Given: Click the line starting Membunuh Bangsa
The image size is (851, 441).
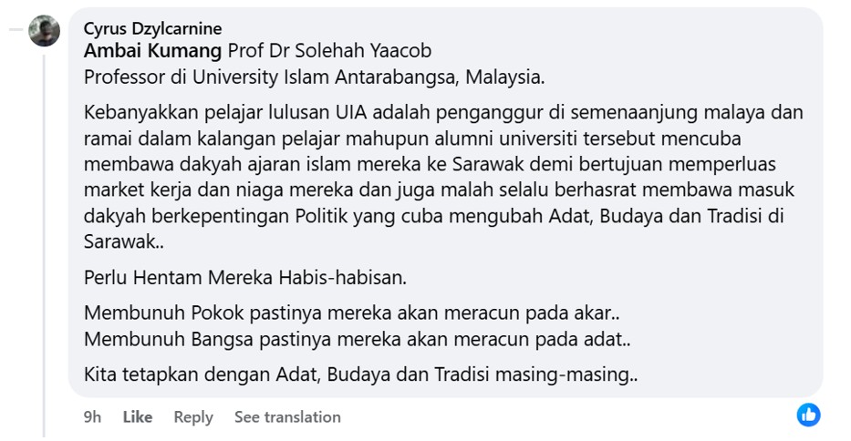Looking at the screenshot, I should pyautogui.click(x=358, y=340).
